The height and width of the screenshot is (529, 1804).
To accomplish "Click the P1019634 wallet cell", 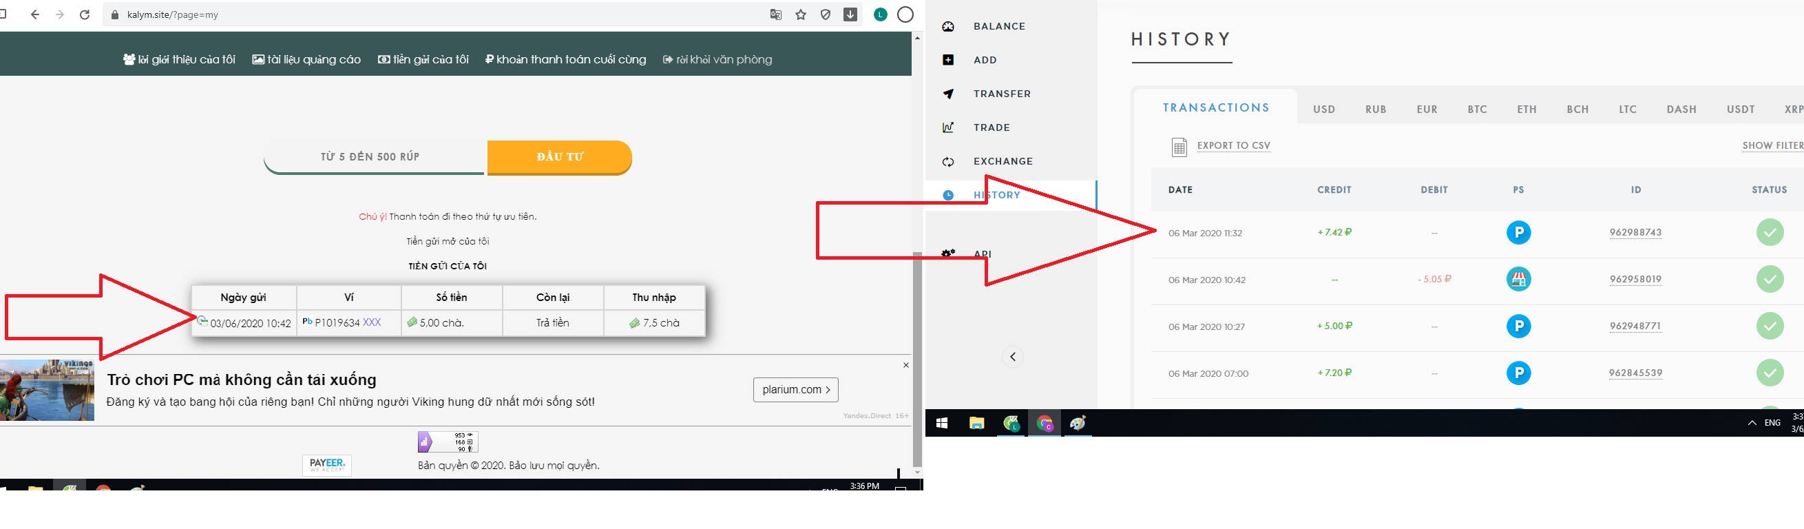I will (x=349, y=323).
